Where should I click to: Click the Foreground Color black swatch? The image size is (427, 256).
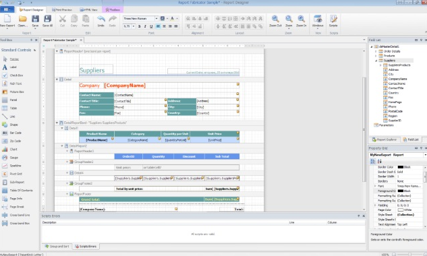[400, 191]
